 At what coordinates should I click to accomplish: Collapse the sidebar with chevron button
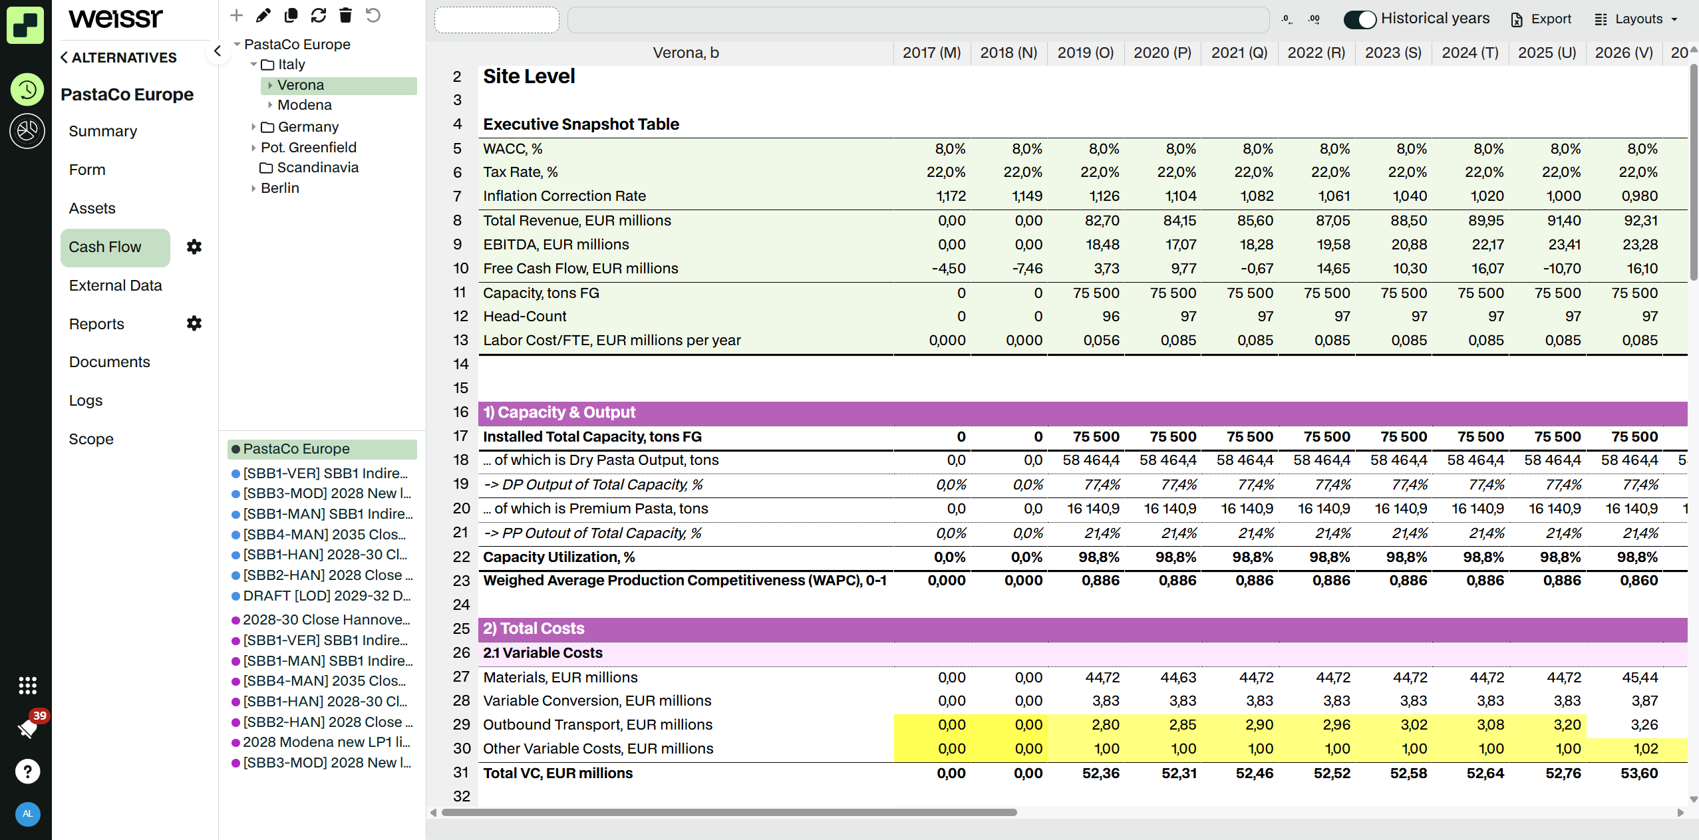tap(217, 51)
